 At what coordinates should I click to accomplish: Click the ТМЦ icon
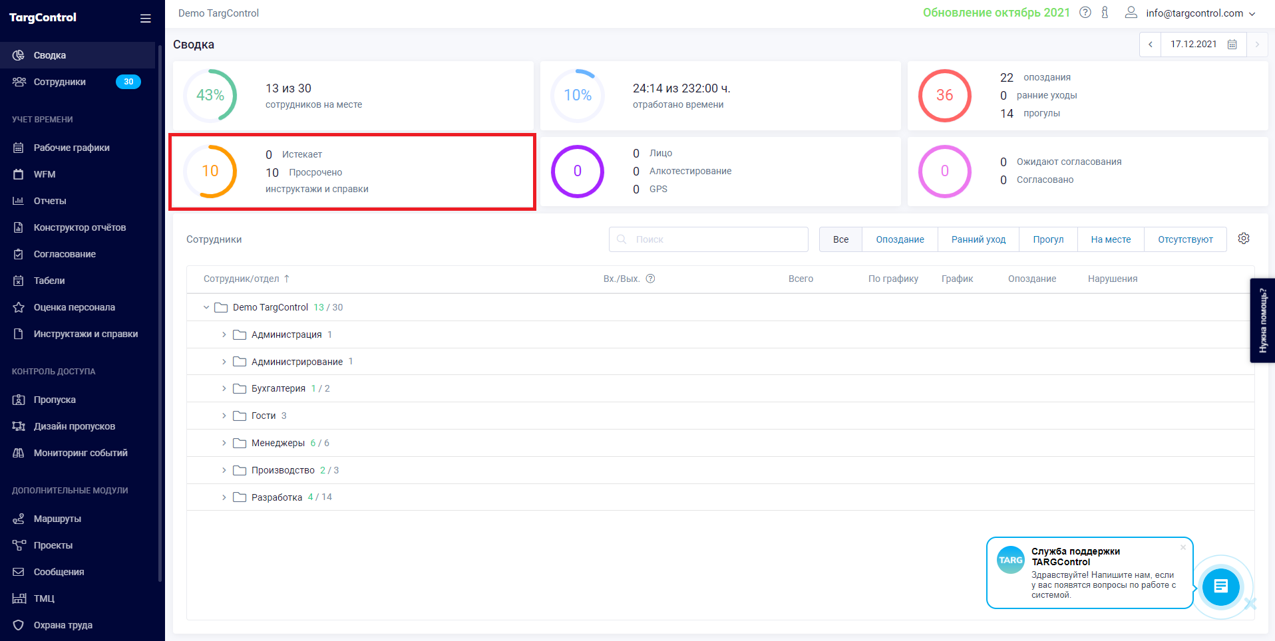19,598
